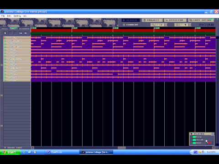Open the Setting menu

(x=17, y=16)
